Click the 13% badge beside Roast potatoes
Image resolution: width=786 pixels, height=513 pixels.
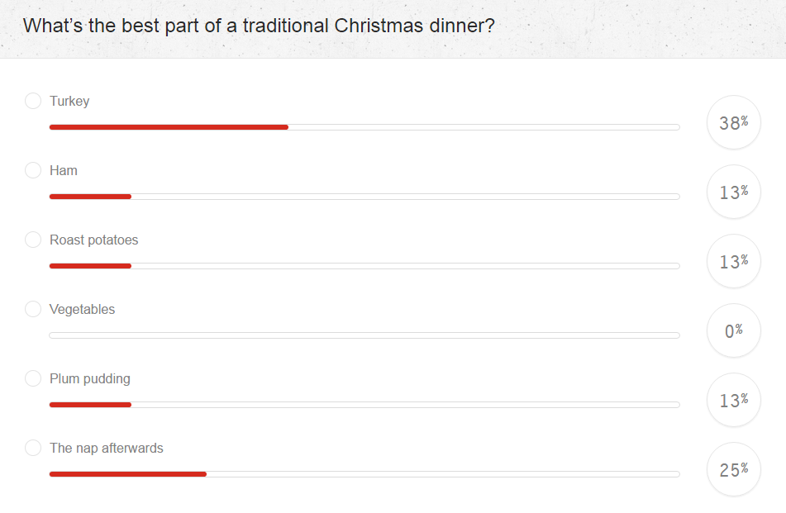pos(733,260)
